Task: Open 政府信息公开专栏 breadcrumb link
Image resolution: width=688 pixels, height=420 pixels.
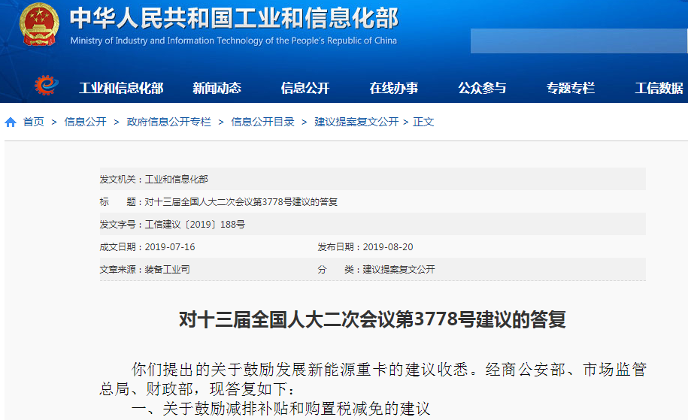Action: click(x=169, y=122)
